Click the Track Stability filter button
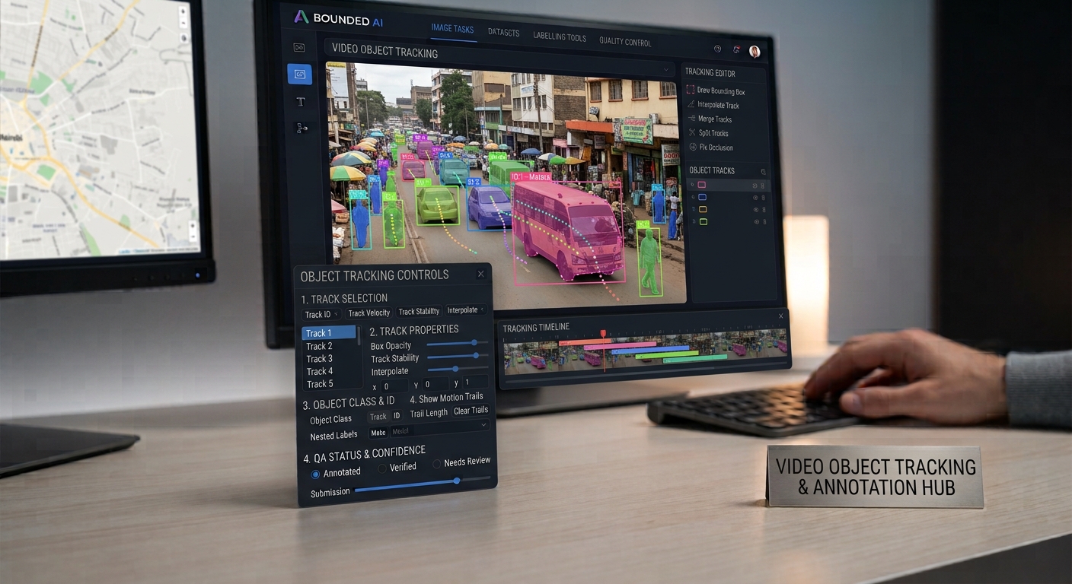Viewport: 1072px width, 584px height. pos(419,312)
